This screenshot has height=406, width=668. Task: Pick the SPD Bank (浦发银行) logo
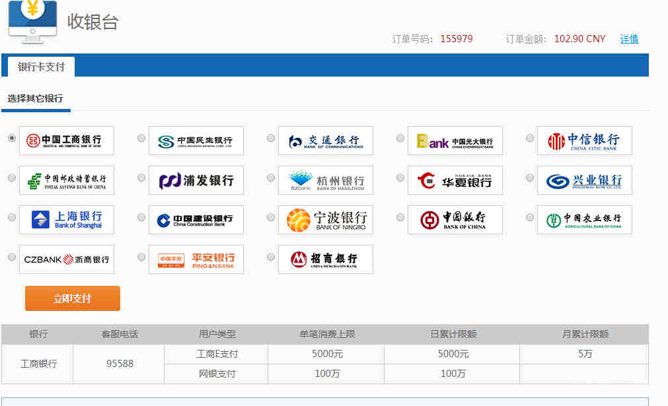pos(196,180)
